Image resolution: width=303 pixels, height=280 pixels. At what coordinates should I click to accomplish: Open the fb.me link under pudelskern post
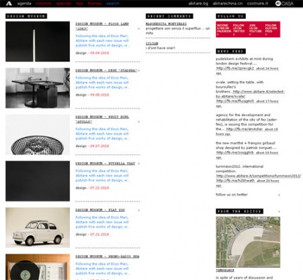point(235,68)
